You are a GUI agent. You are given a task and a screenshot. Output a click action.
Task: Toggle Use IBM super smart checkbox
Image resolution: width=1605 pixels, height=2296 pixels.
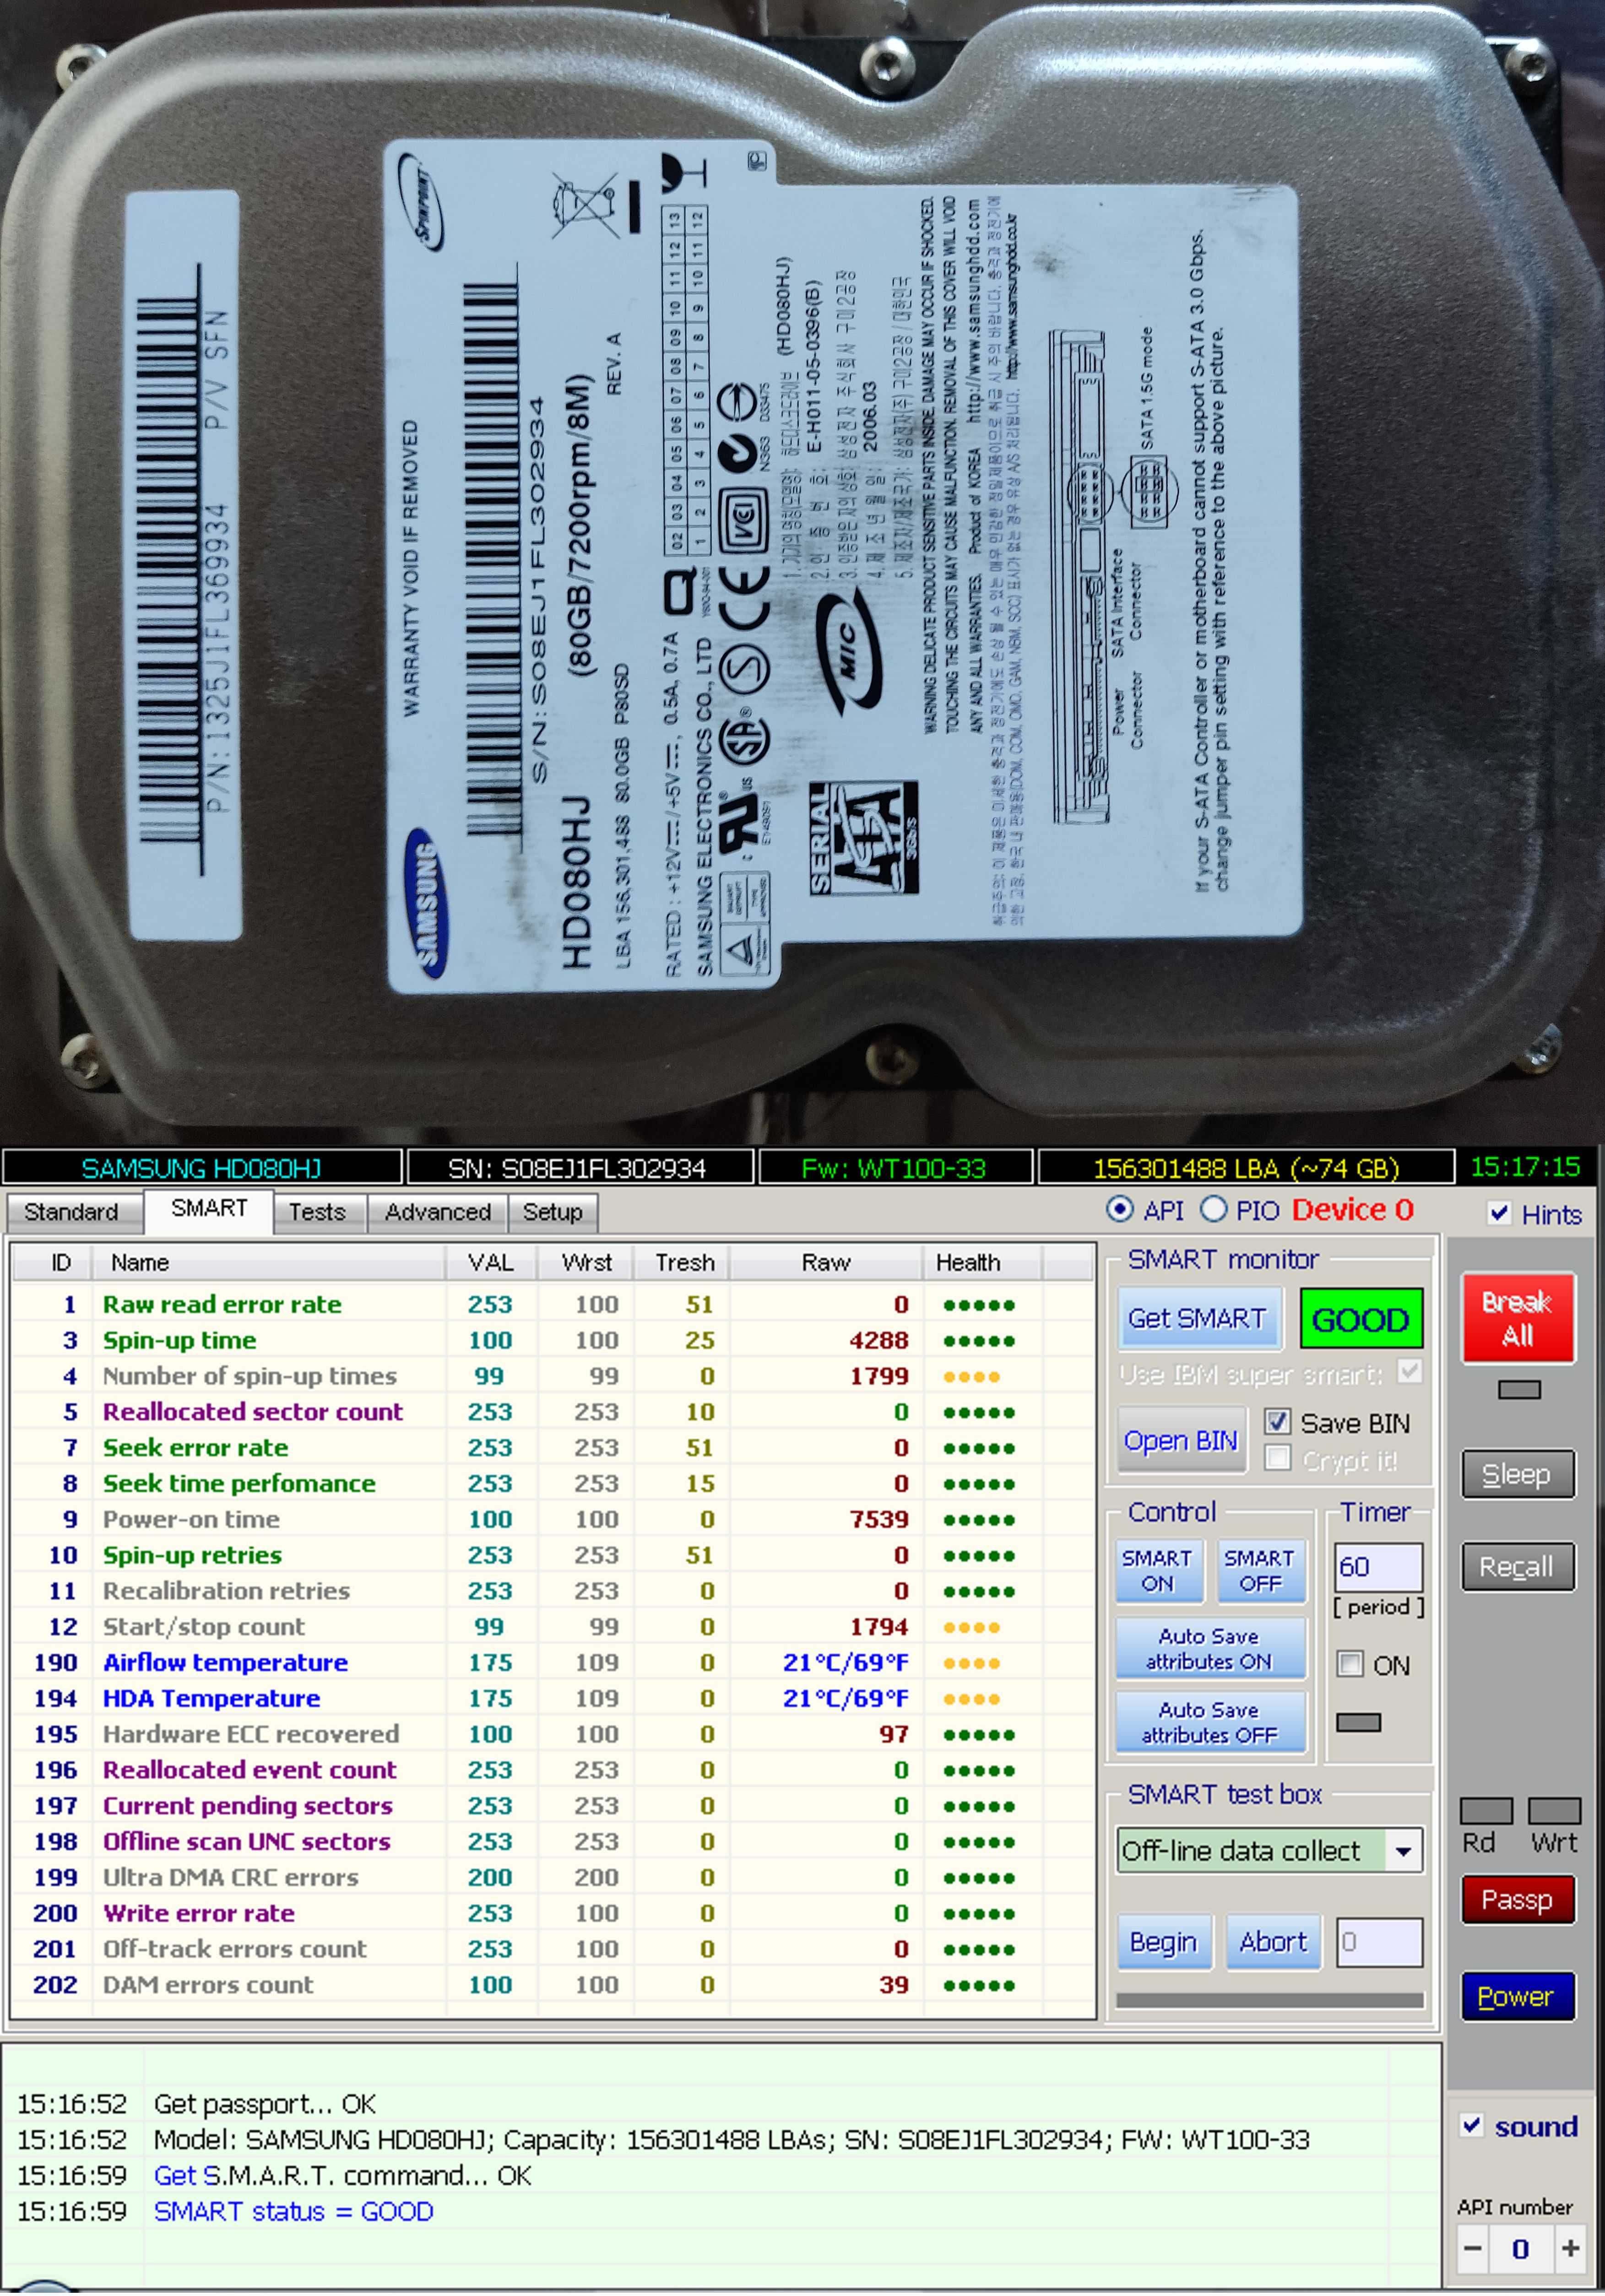[x=1409, y=1371]
